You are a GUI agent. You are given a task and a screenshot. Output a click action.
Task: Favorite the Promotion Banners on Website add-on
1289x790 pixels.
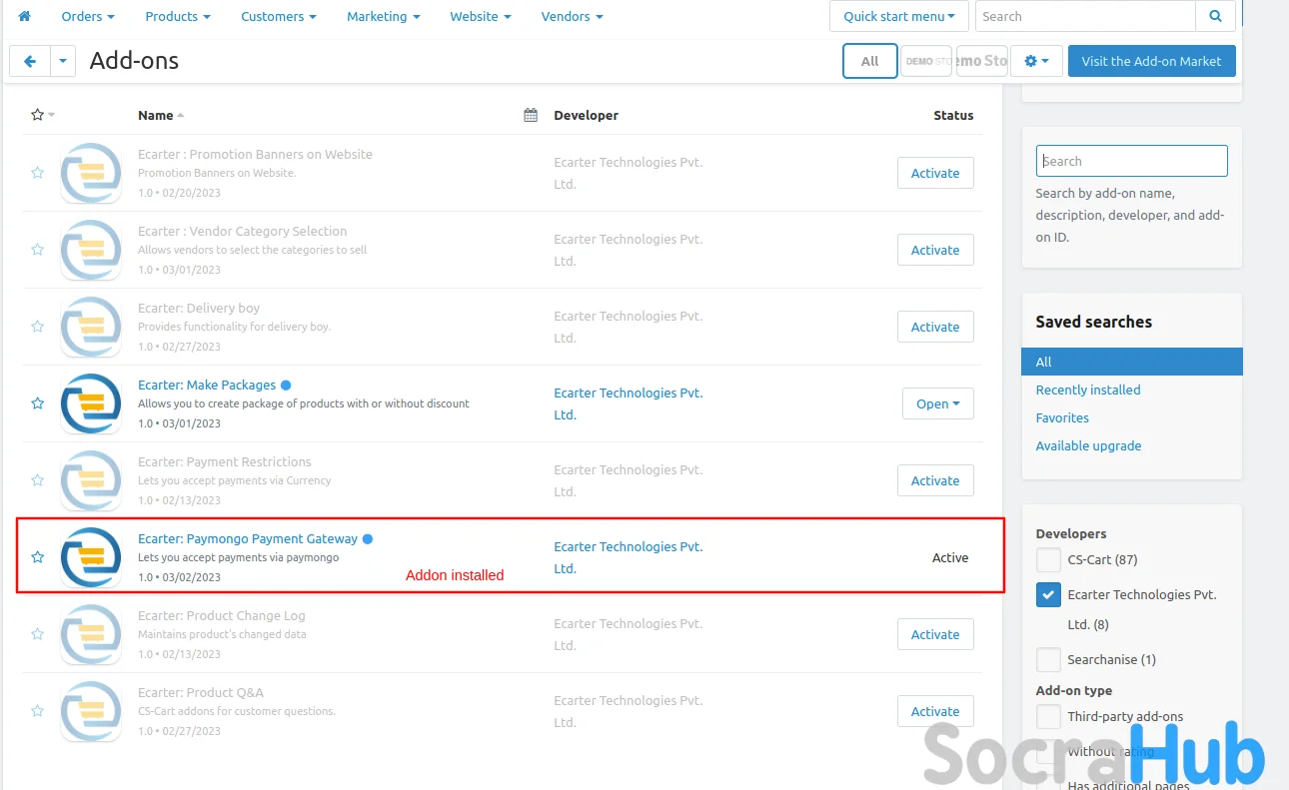point(37,173)
